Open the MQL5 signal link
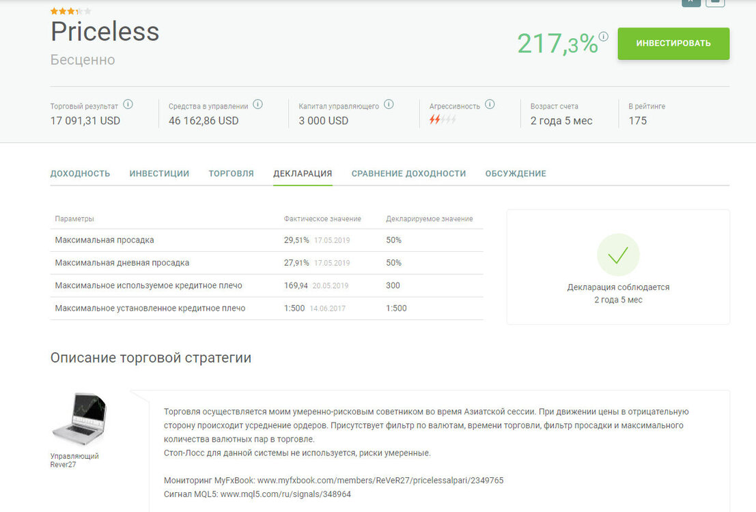Viewport: 756px width, 512px height. (x=285, y=494)
